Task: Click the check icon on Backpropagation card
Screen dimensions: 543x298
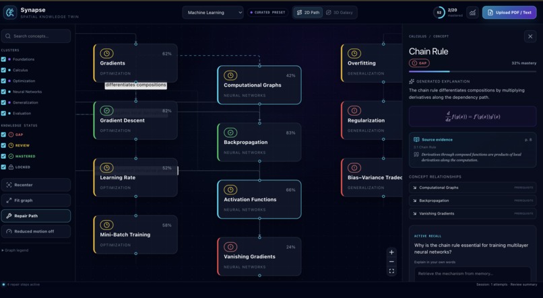Action: (x=230, y=133)
